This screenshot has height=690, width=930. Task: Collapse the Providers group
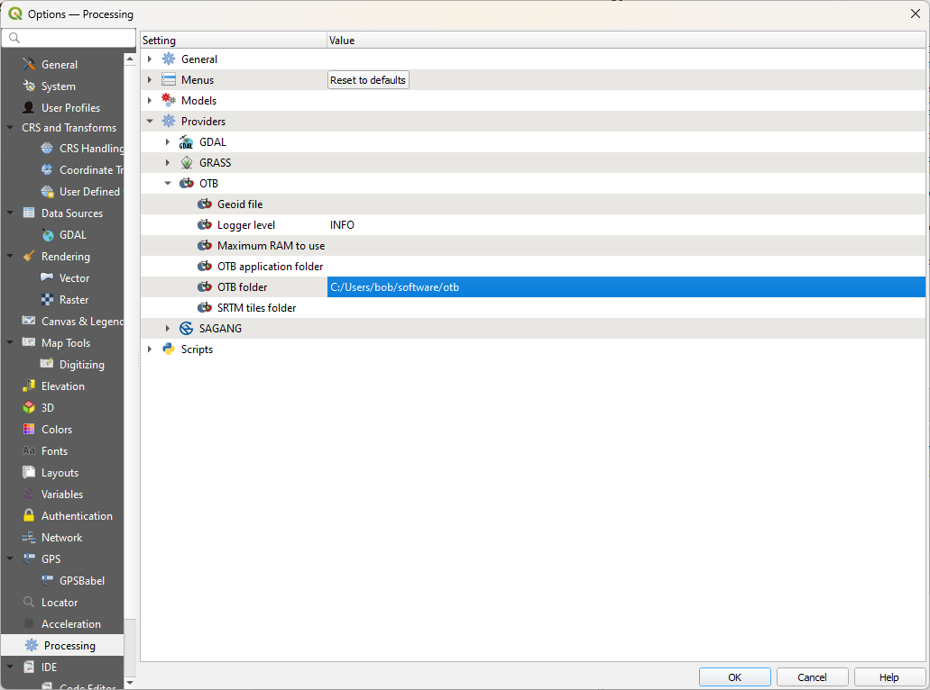150,122
